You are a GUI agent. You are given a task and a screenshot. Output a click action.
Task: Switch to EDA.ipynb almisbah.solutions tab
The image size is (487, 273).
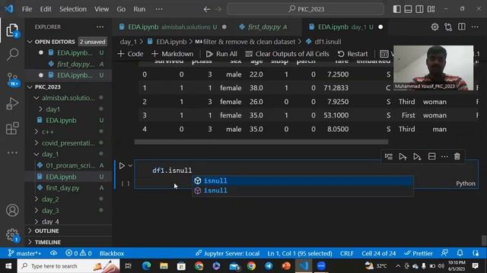point(172,27)
